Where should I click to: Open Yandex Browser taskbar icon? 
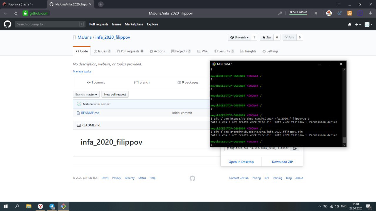[40, 206]
